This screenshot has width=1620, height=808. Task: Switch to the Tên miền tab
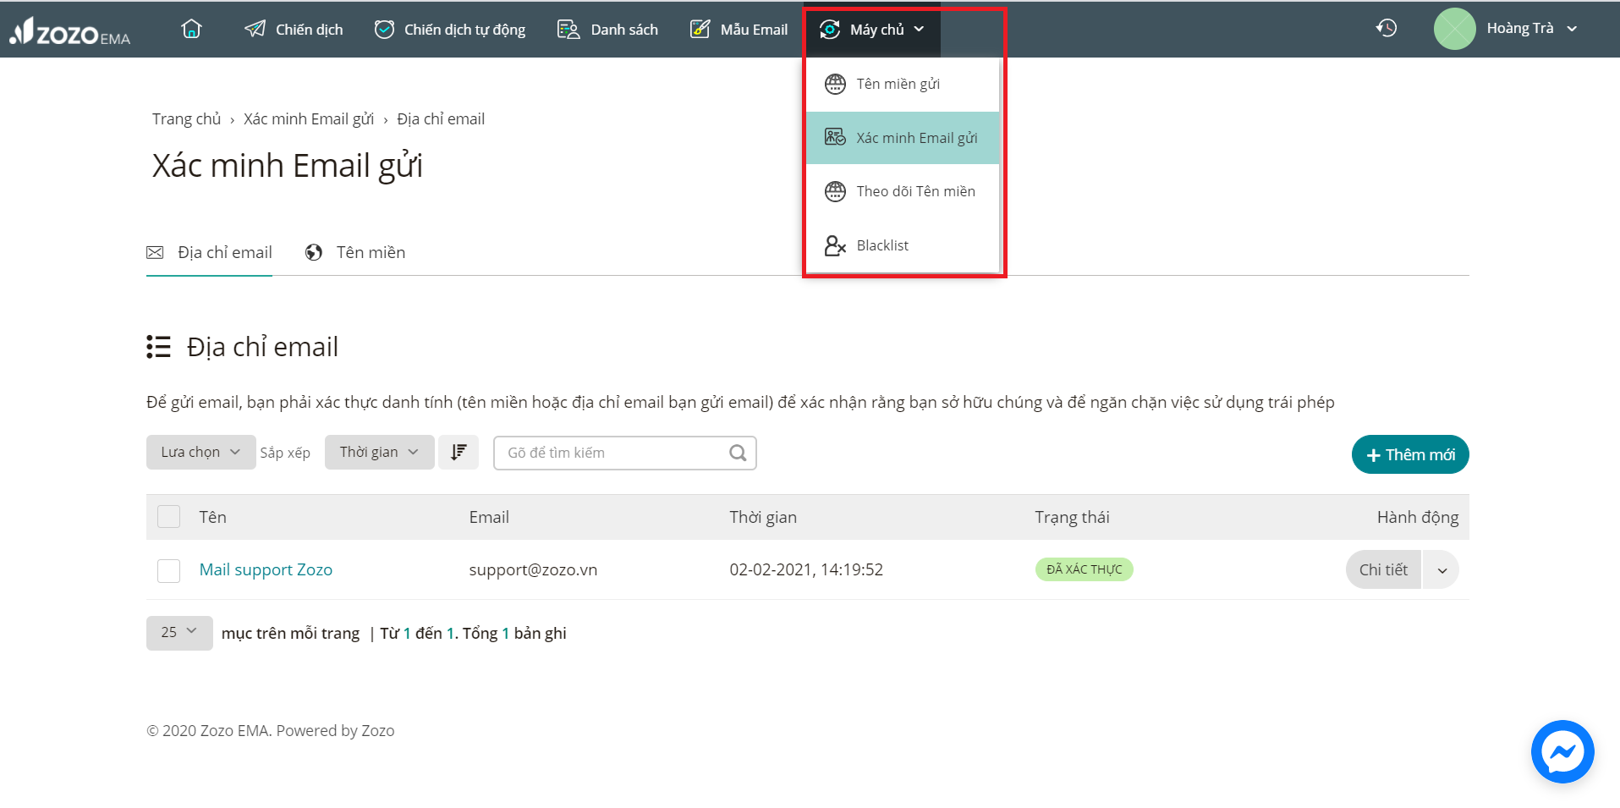click(355, 252)
